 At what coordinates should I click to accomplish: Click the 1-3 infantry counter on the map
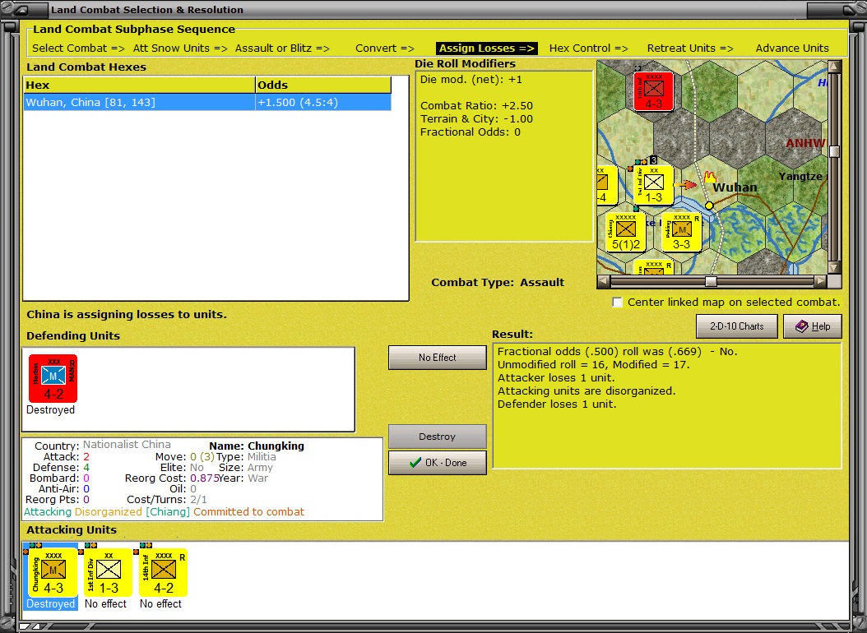[x=654, y=186]
